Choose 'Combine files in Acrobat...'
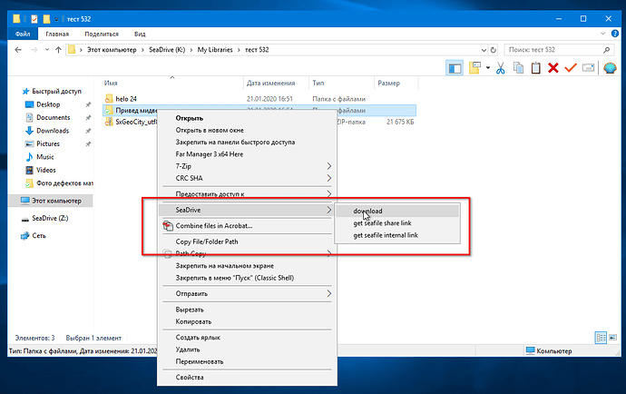 (214, 226)
